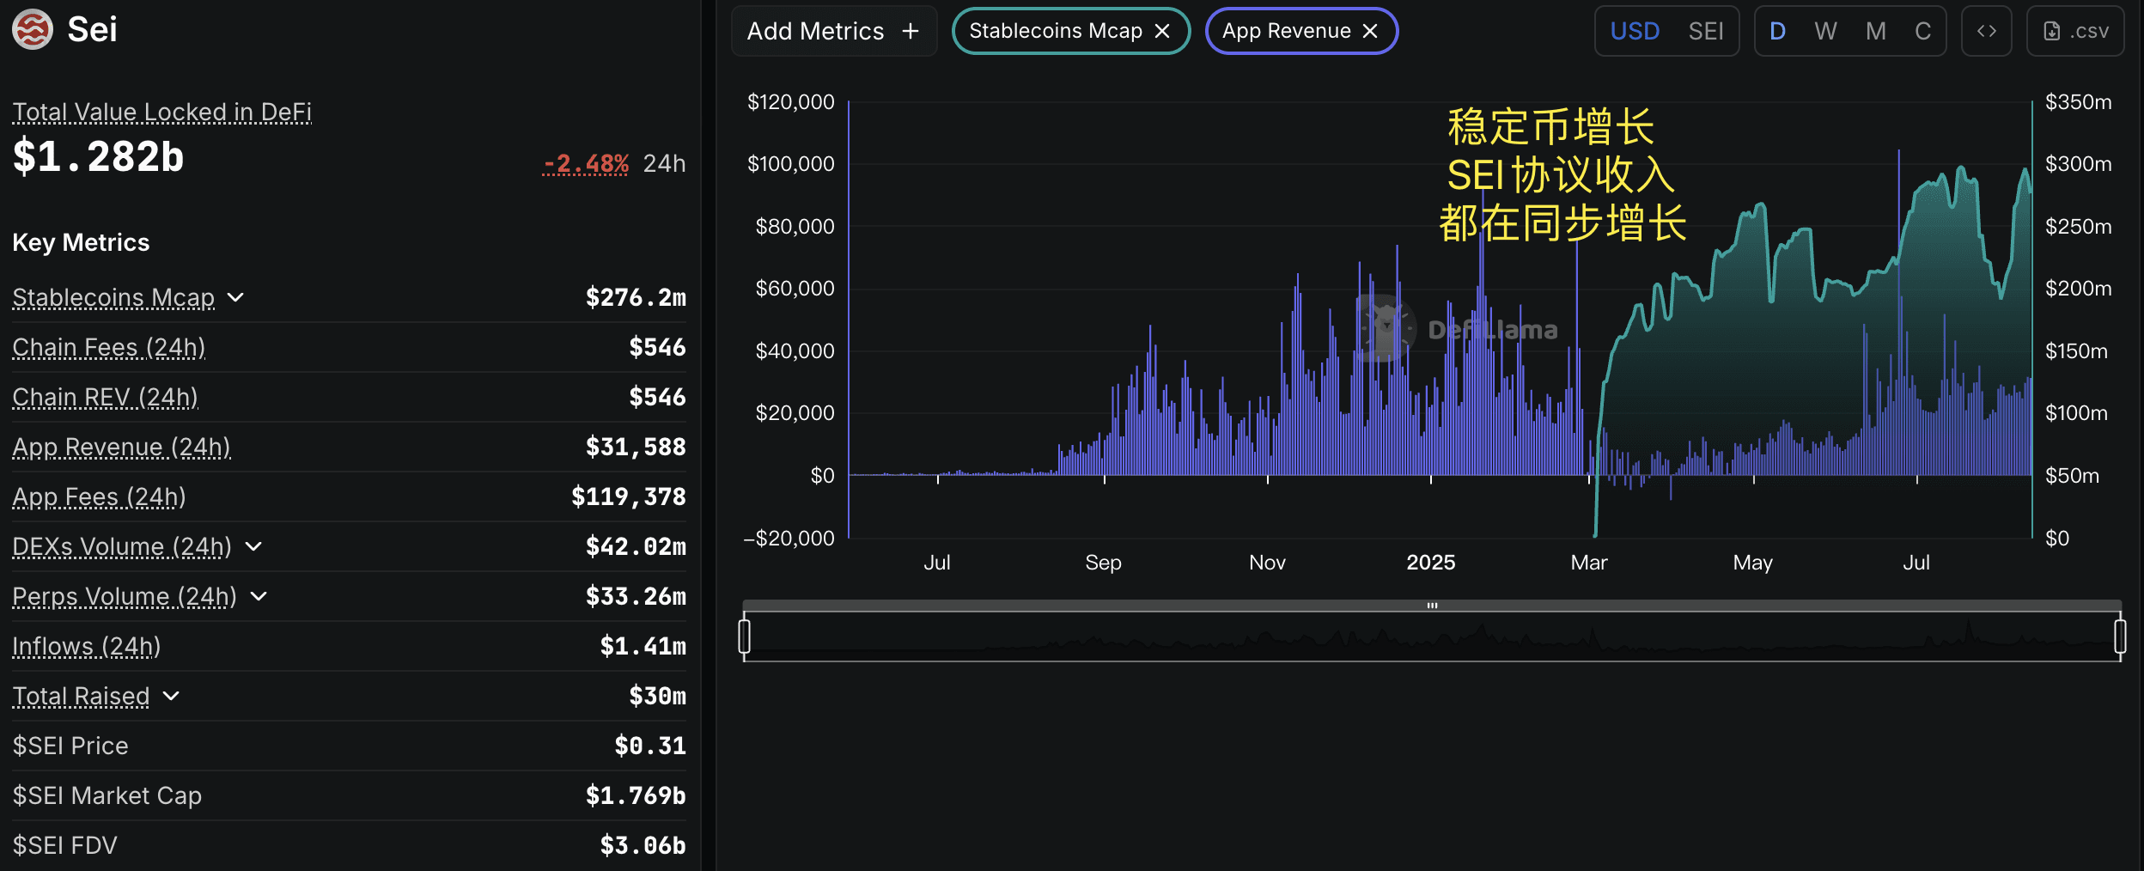Expand DEXs Volume (24h) breakdown
The width and height of the screenshot is (2144, 871).
coord(253,546)
